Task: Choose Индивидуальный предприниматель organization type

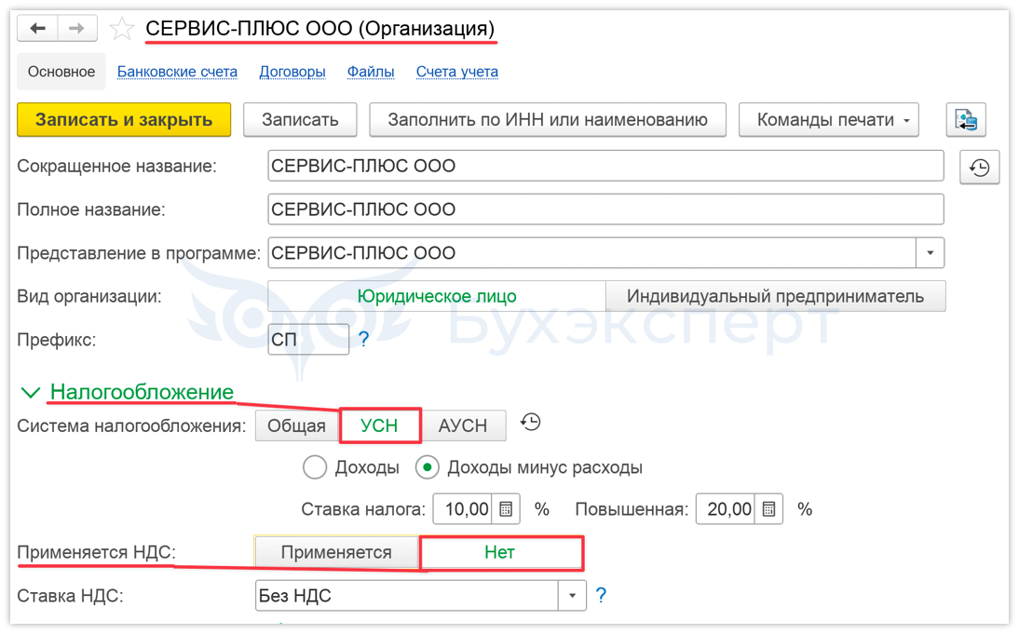Action: tap(775, 296)
